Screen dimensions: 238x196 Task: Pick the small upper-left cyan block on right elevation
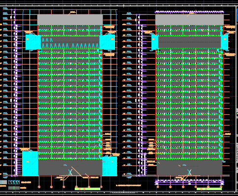tap(155, 42)
